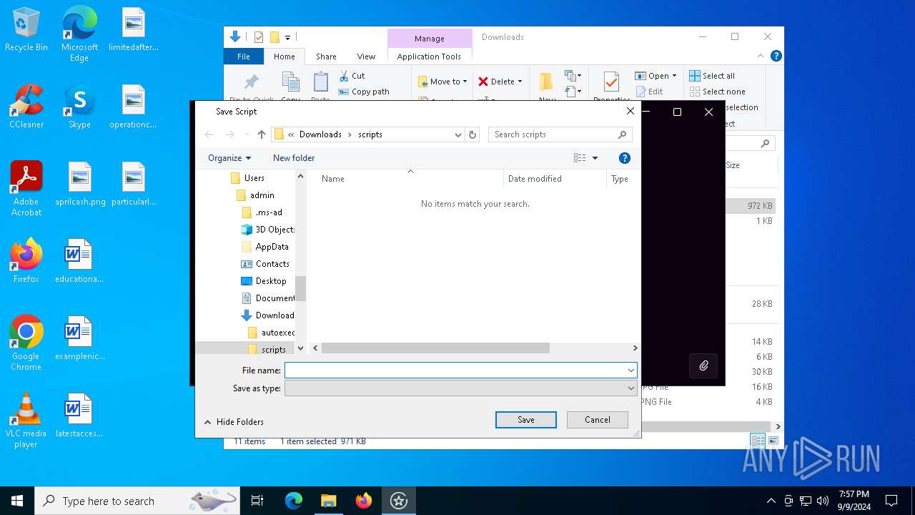This screenshot has height=515, width=915.
Task: Select admin folder in the tree
Action: coord(262,195)
